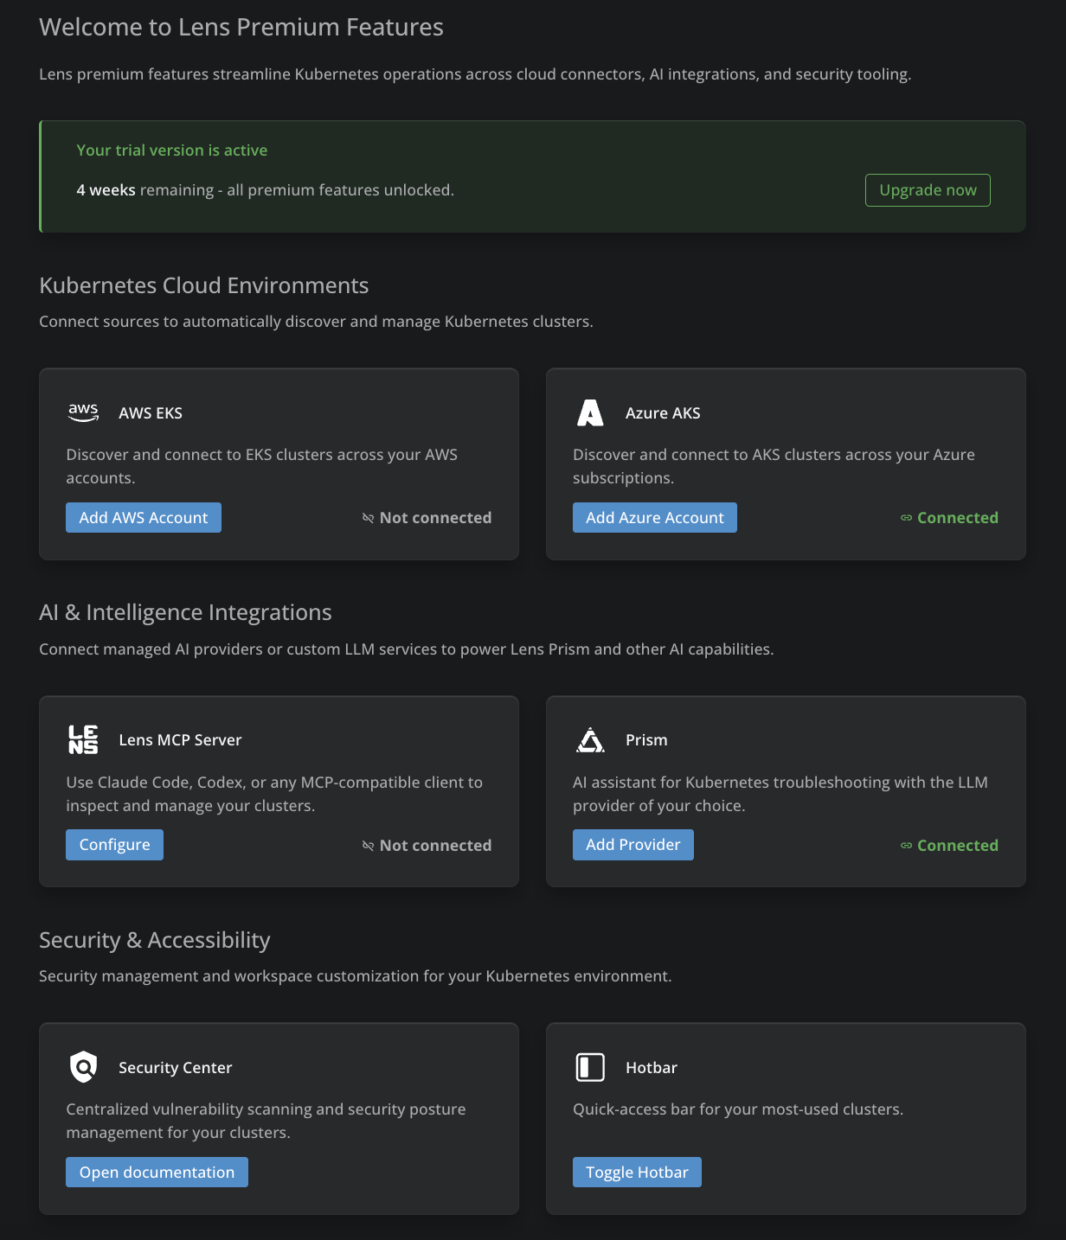Click the AWS logo icon
The width and height of the screenshot is (1066, 1240).
(83, 412)
